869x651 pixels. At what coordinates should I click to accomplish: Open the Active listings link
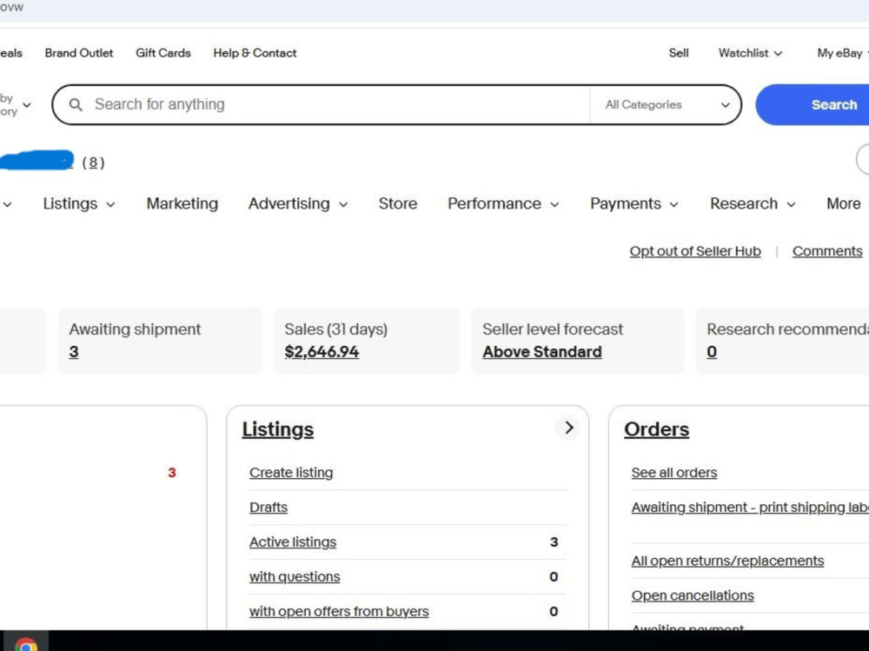point(293,541)
